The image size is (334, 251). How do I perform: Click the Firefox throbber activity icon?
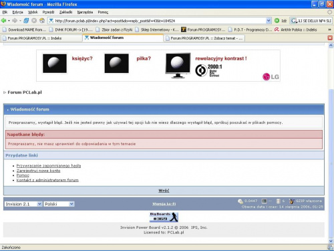point(329,12)
